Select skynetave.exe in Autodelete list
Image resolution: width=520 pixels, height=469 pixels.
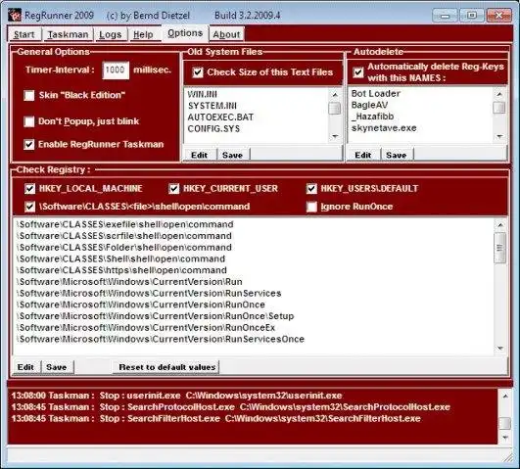[x=384, y=128]
